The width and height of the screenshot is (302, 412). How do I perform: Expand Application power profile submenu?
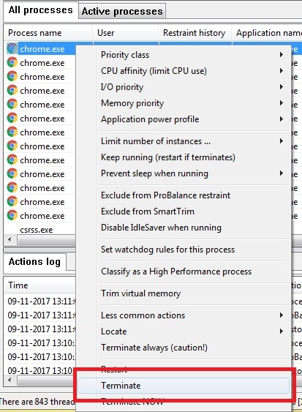tap(194, 119)
